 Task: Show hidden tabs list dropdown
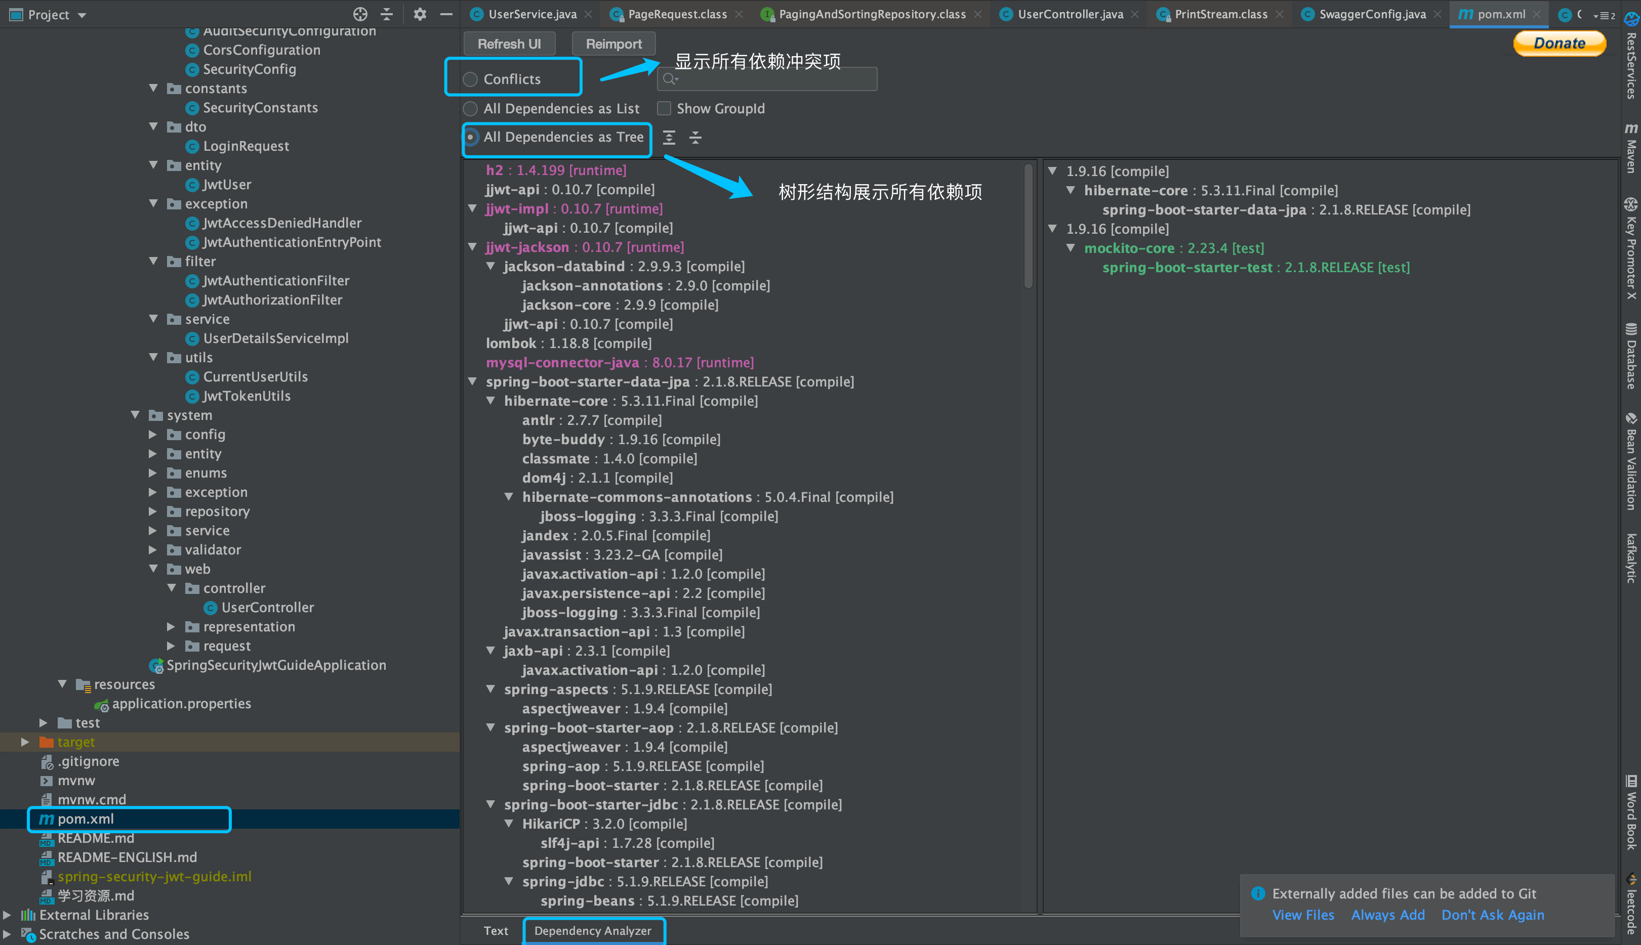1604,16
